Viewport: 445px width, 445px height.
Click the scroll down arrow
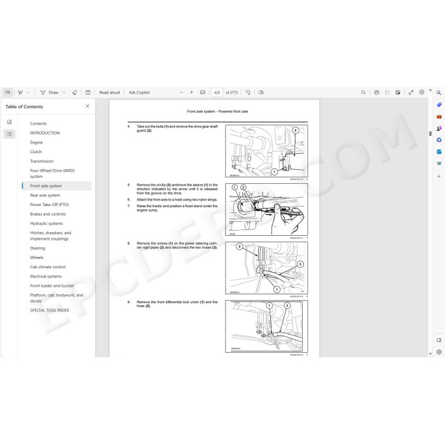tap(430, 354)
